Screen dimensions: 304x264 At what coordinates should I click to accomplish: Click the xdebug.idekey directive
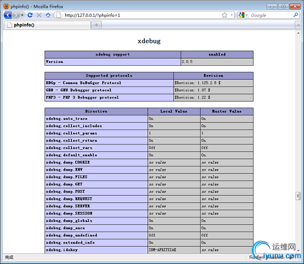96,250
